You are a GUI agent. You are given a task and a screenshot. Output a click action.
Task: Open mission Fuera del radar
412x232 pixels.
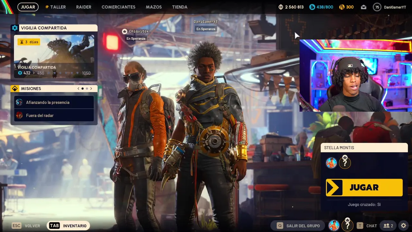click(54, 115)
